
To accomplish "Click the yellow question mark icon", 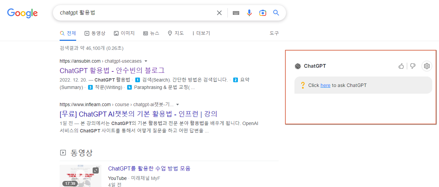I will pos(303,85).
